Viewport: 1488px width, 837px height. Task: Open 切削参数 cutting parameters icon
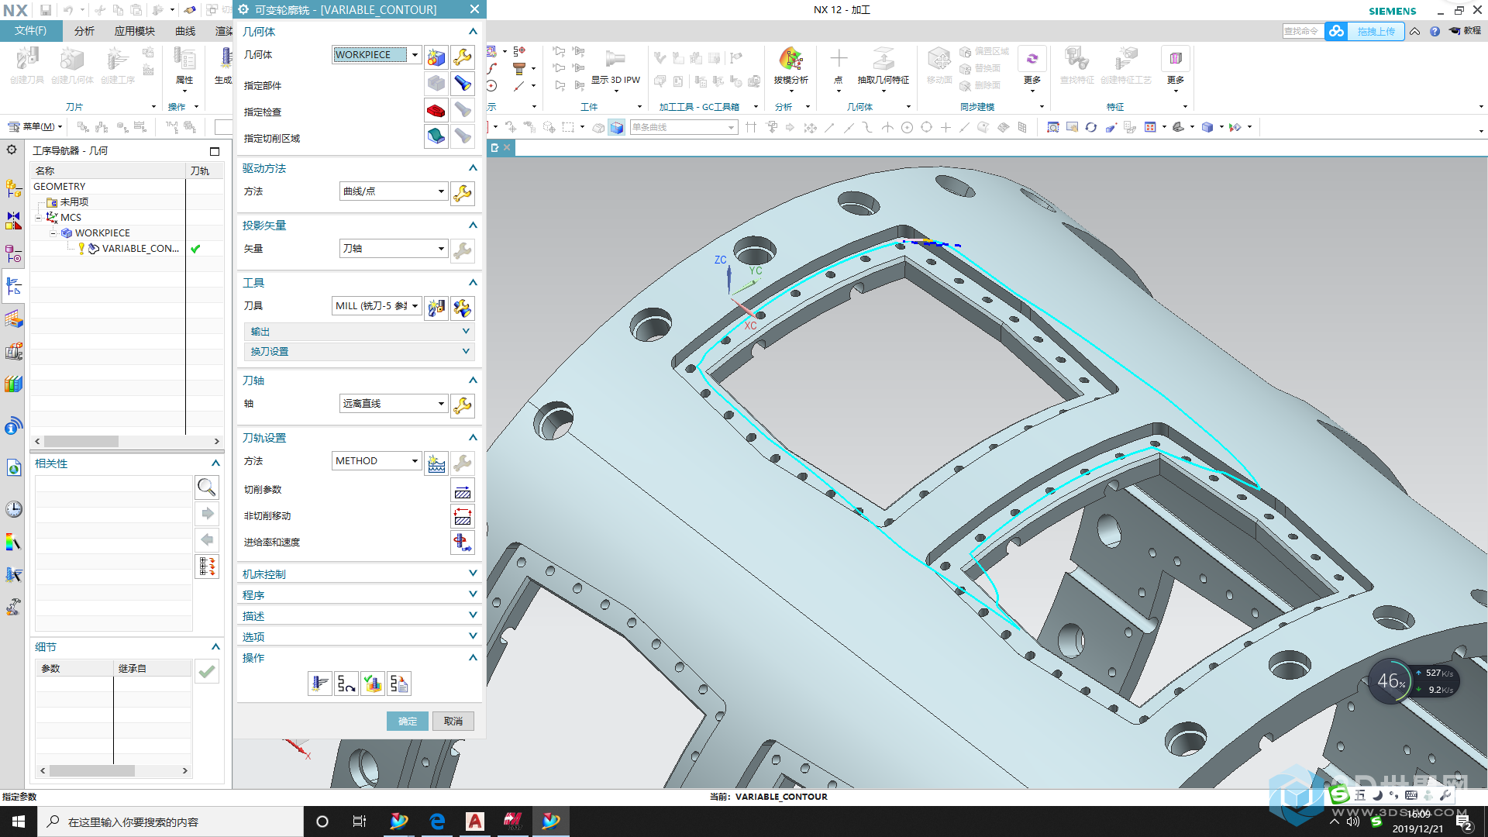click(x=463, y=490)
